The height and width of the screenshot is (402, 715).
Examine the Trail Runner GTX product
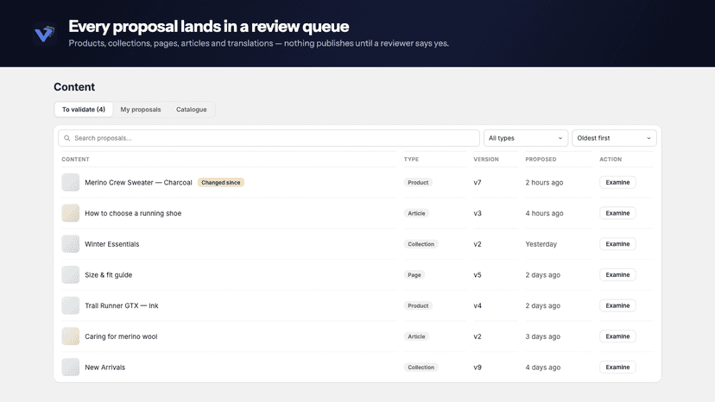[617, 306]
